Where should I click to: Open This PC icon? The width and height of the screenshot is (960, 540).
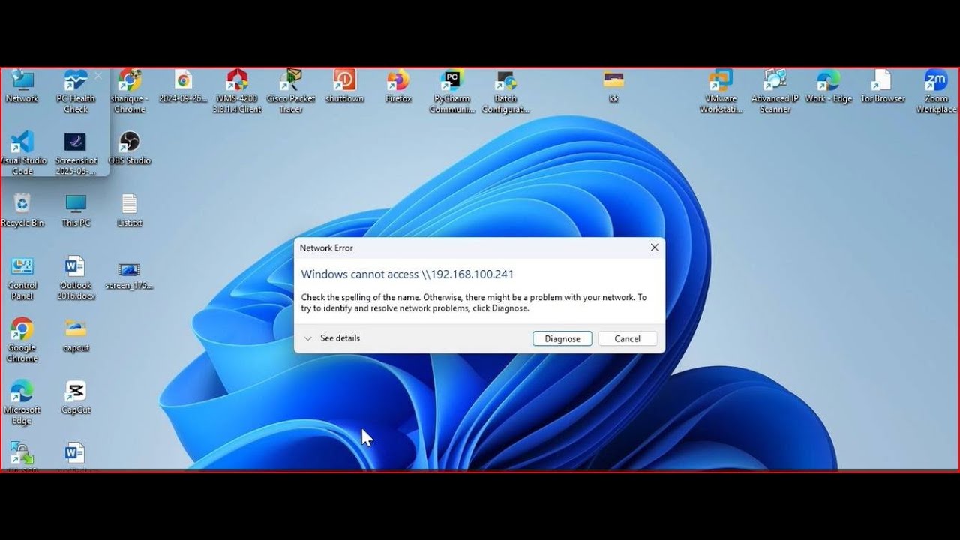click(x=76, y=210)
